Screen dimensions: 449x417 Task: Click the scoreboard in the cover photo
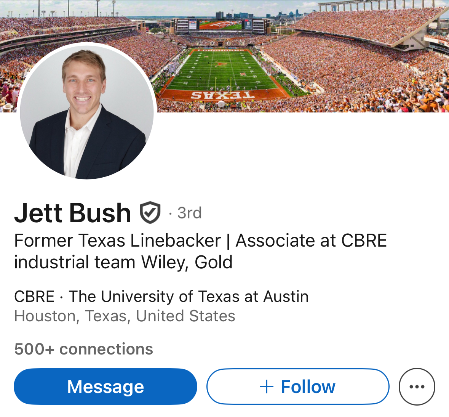pos(220,26)
